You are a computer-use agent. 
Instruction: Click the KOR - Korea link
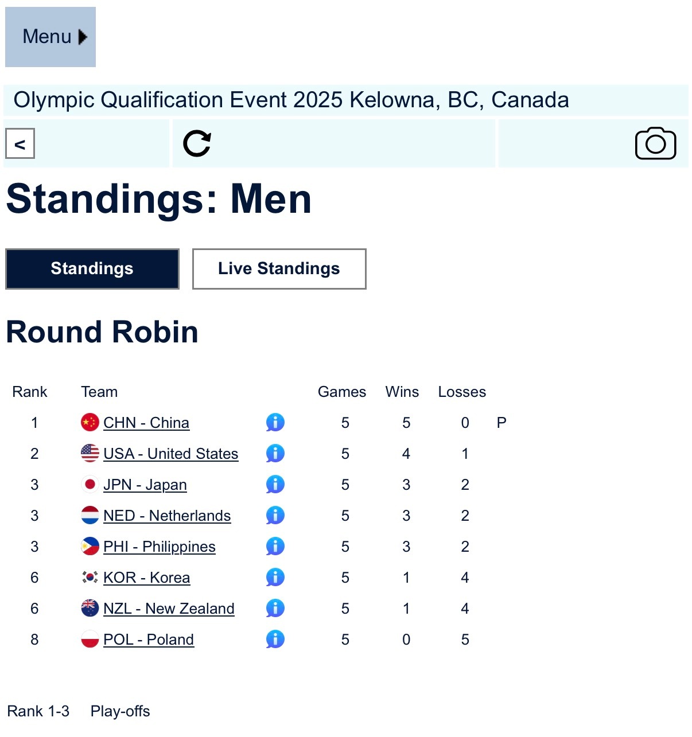pos(146,578)
